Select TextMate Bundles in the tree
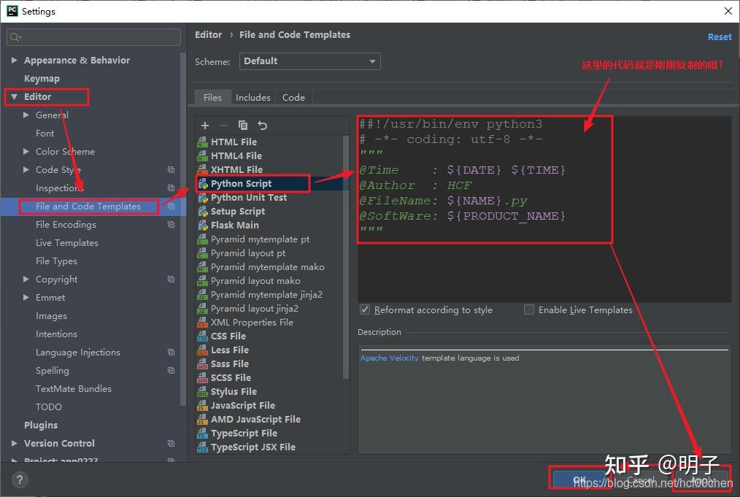The width and height of the screenshot is (740, 497). coord(74,388)
